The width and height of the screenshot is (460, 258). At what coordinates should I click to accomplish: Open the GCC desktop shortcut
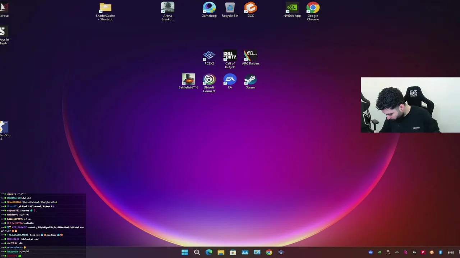coord(250,10)
